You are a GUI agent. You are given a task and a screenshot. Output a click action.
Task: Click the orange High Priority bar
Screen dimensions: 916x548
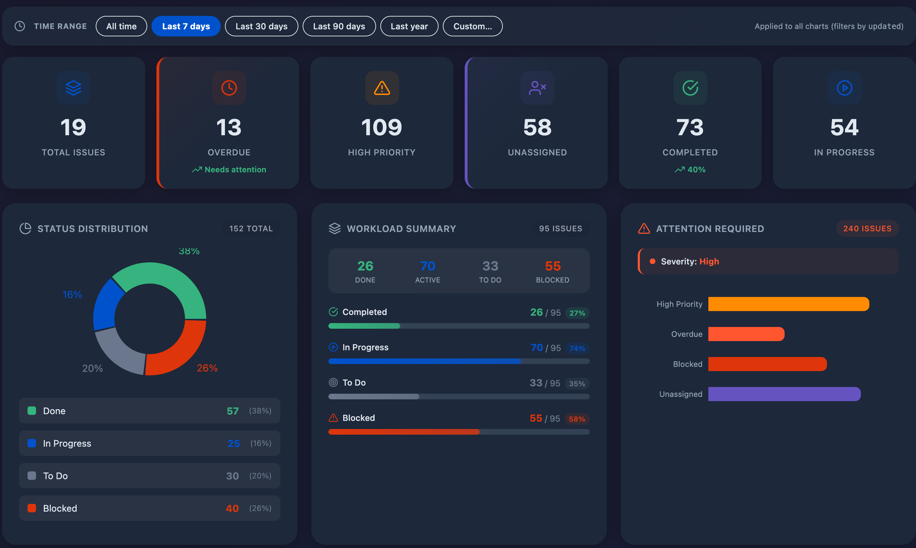click(x=789, y=304)
